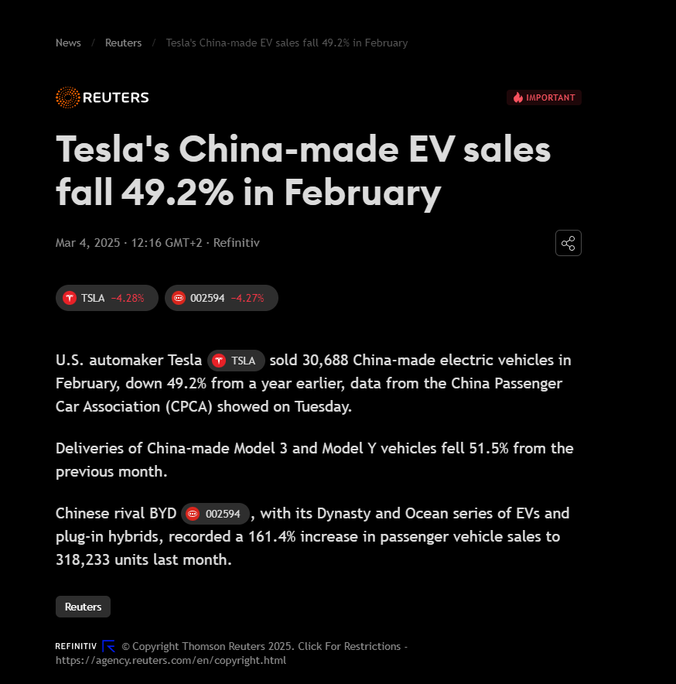Click the REUTERS wordmark at top
Viewport: 676px width, 684px height.
pos(115,97)
